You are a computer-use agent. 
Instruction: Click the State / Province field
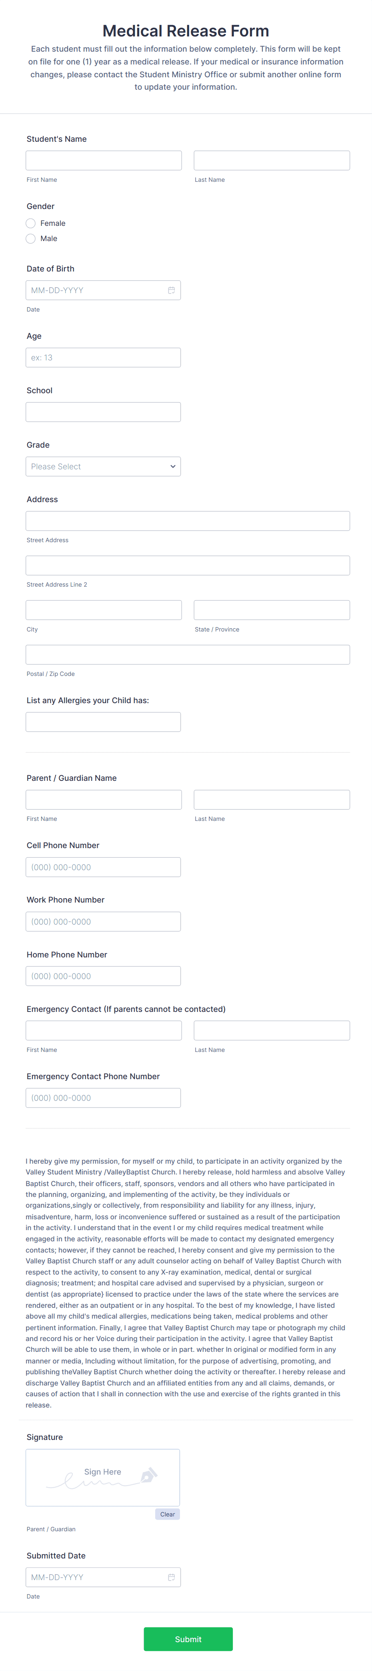pyautogui.click(x=272, y=609)
